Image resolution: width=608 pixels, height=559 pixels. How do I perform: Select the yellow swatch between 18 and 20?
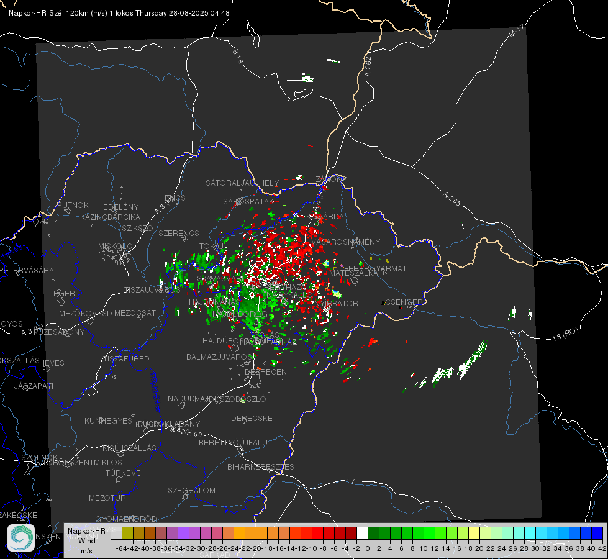click(x=474, y=533)
